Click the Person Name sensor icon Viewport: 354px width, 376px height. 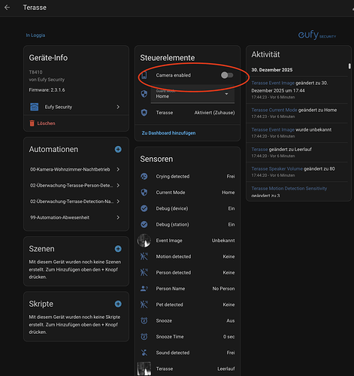(x=144, y=289)
